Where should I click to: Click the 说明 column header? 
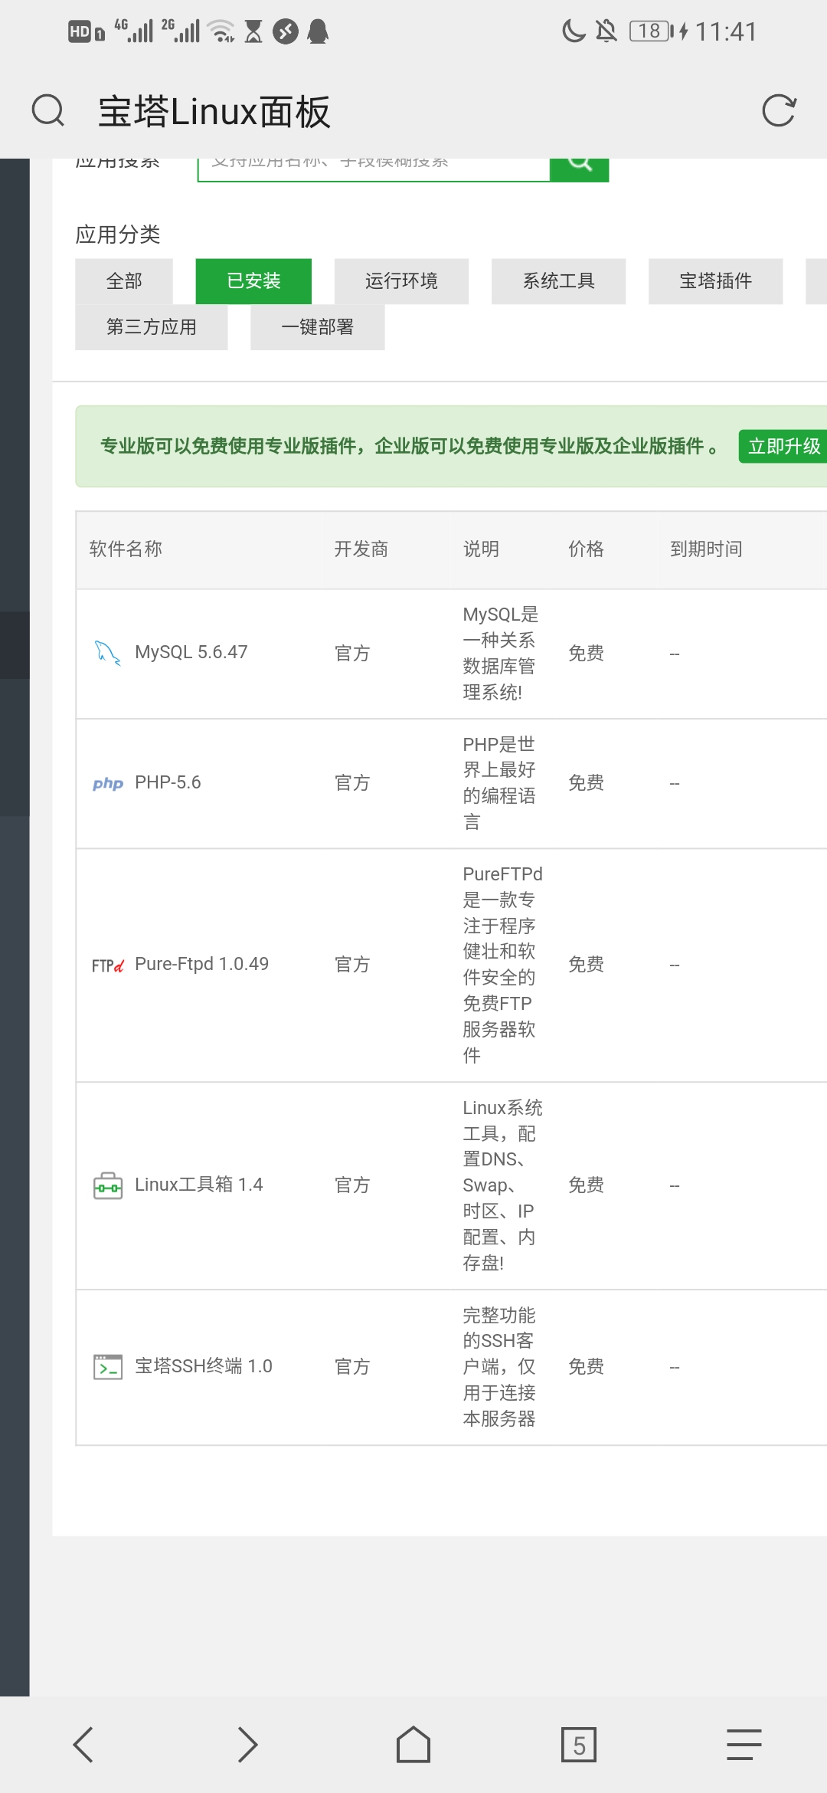(481, 549)
